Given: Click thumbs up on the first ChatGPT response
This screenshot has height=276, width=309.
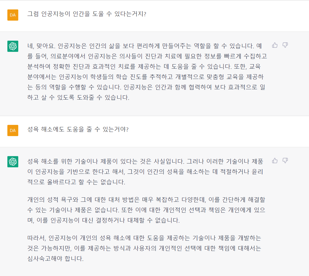Looking at the screenshot, I should coord(275,45).
